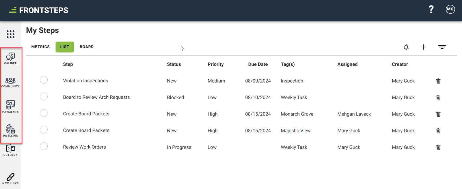462x189 pixels.
Task: Click the Majestic View tag
Action: pos(296,131)
